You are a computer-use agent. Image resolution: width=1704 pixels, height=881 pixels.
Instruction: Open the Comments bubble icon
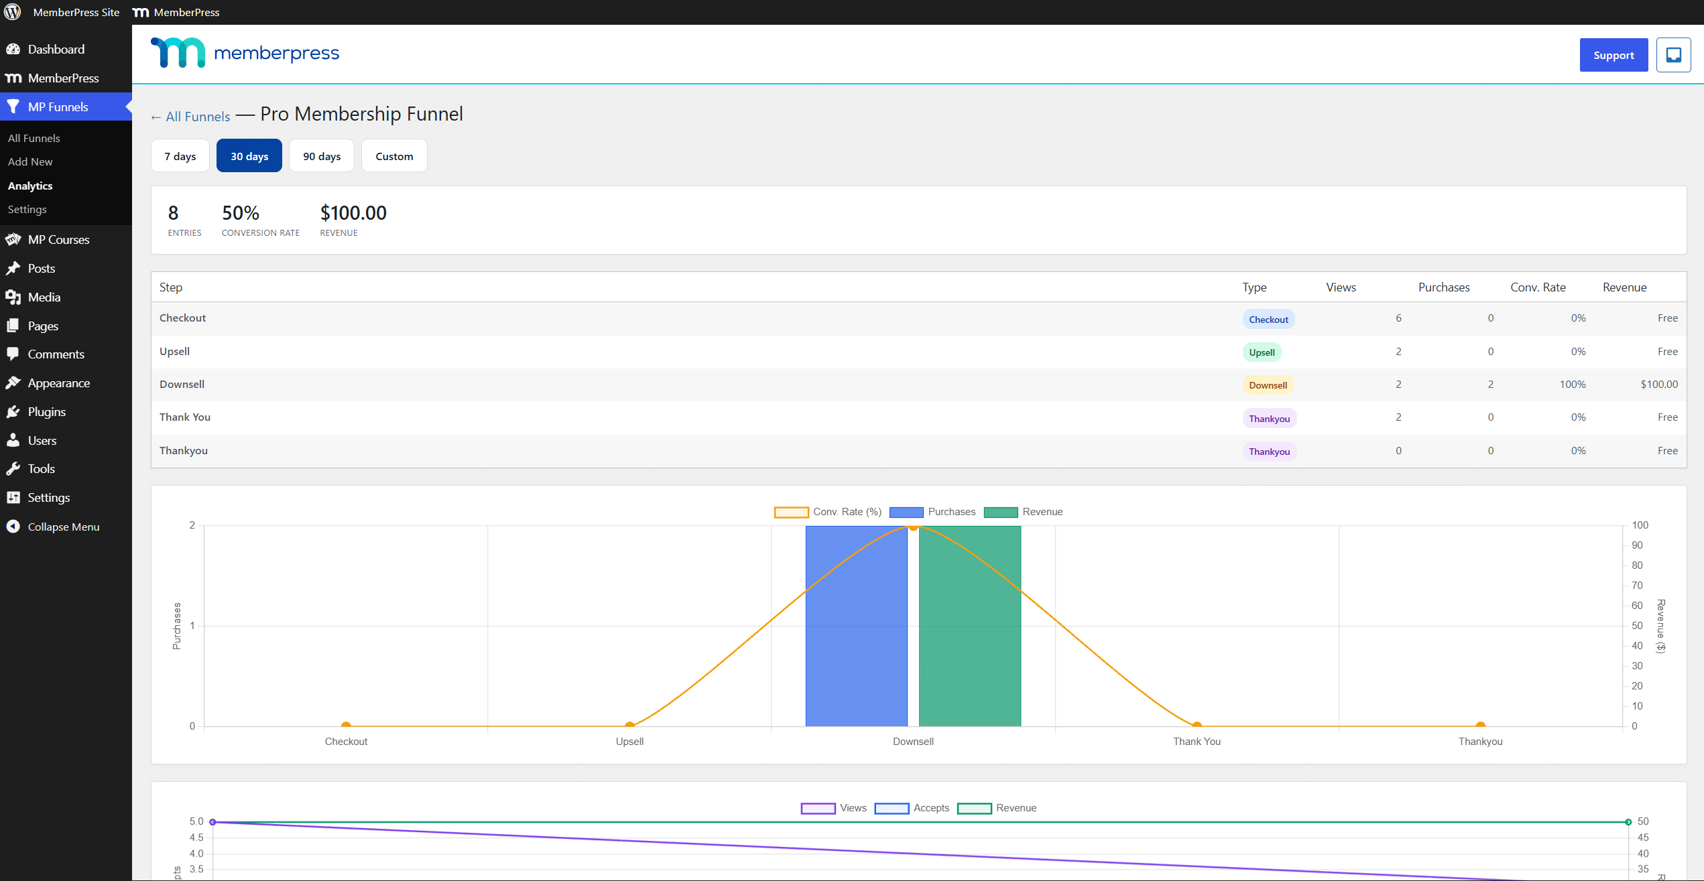coord(13,354)
